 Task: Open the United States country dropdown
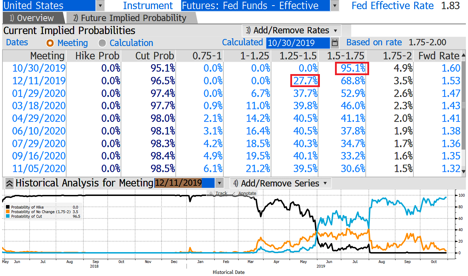(100, 6)
